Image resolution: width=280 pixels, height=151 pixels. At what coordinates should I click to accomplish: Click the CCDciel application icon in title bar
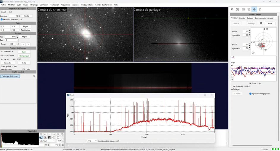point(1,1)
